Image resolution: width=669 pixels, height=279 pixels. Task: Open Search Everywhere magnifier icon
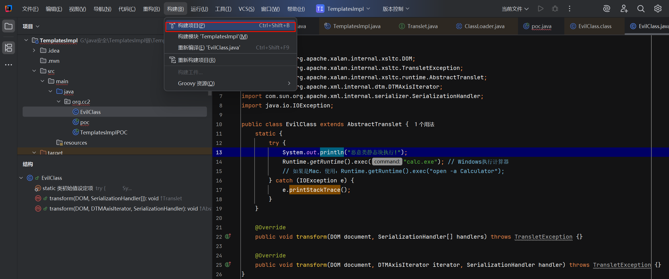641,9
